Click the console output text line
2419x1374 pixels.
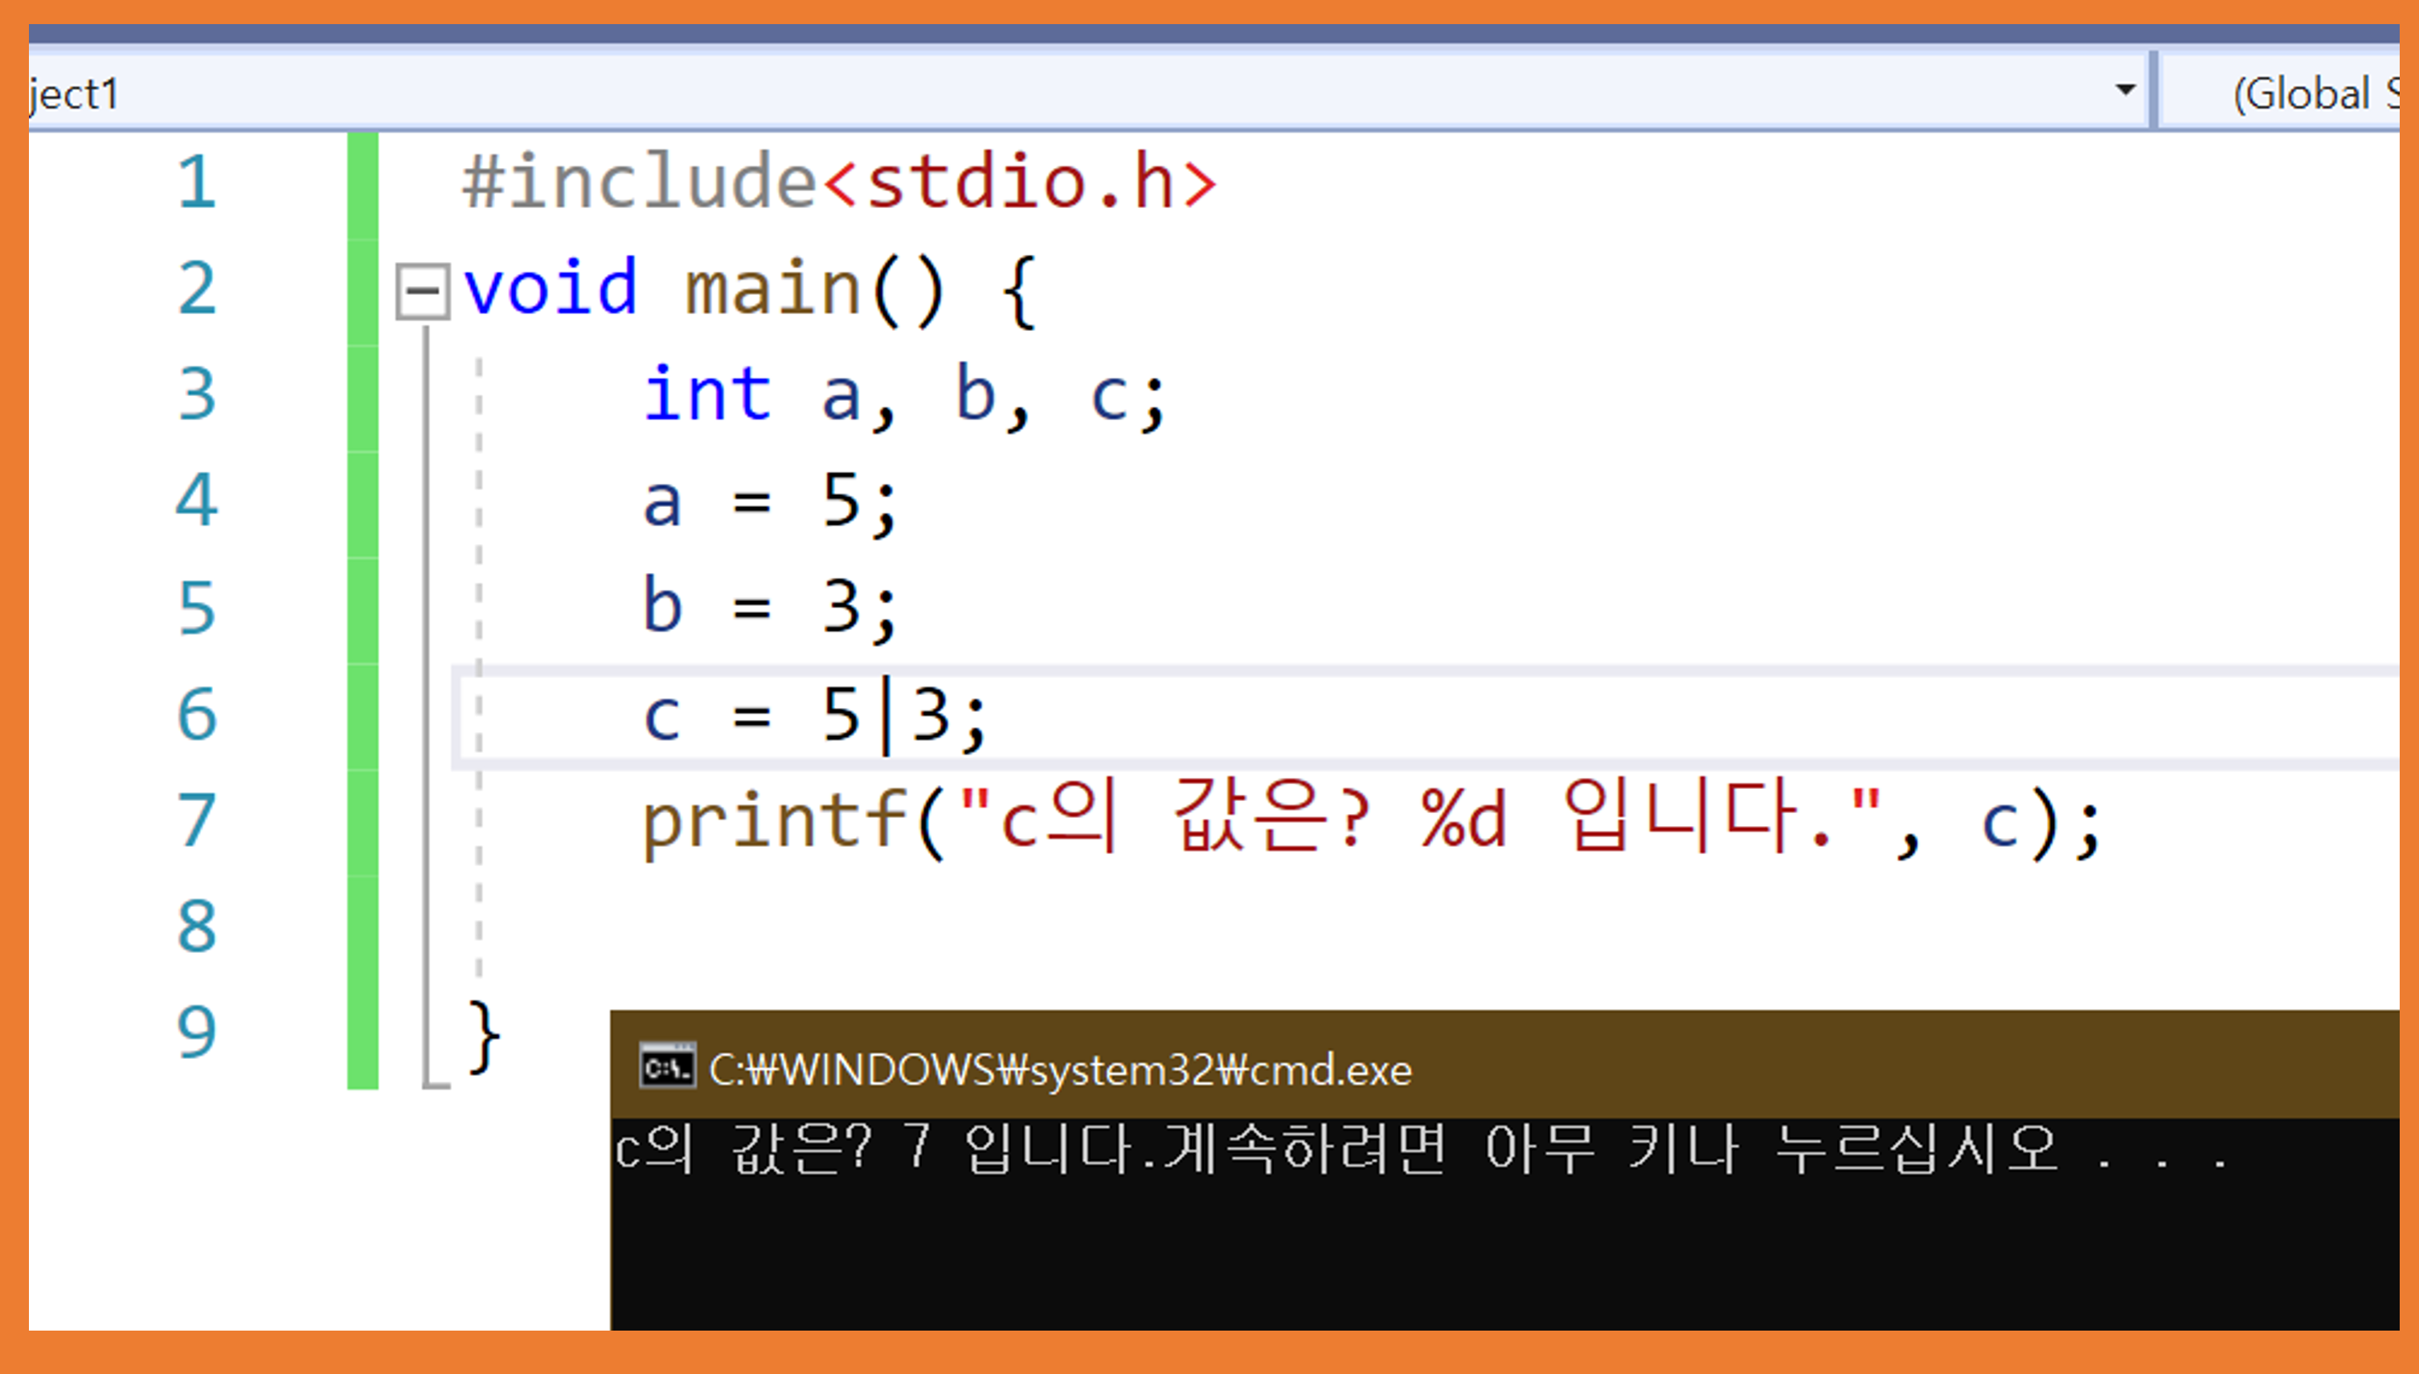[1416, 1151]
